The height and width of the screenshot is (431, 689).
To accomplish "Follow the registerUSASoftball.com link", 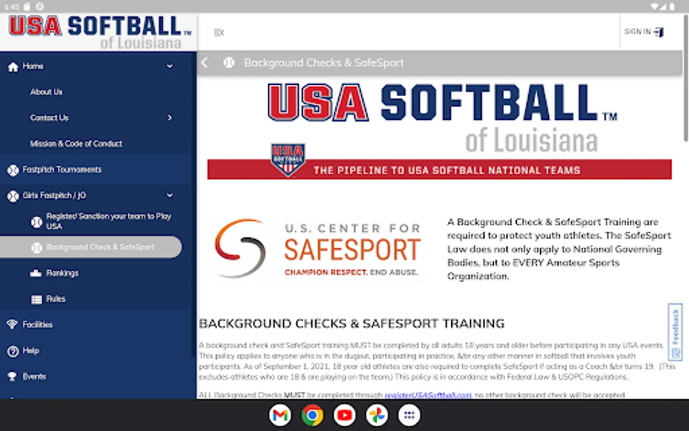I will 427,395.
